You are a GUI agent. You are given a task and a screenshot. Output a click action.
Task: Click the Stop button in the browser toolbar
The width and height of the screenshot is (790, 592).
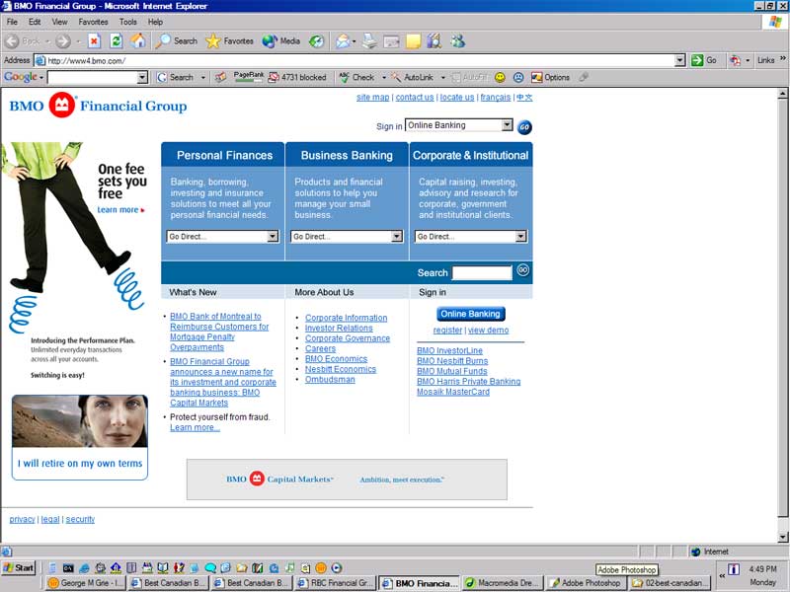click(94, 41)
